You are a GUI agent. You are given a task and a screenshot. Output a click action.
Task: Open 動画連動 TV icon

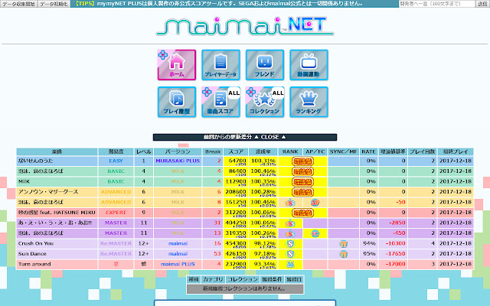309,65
